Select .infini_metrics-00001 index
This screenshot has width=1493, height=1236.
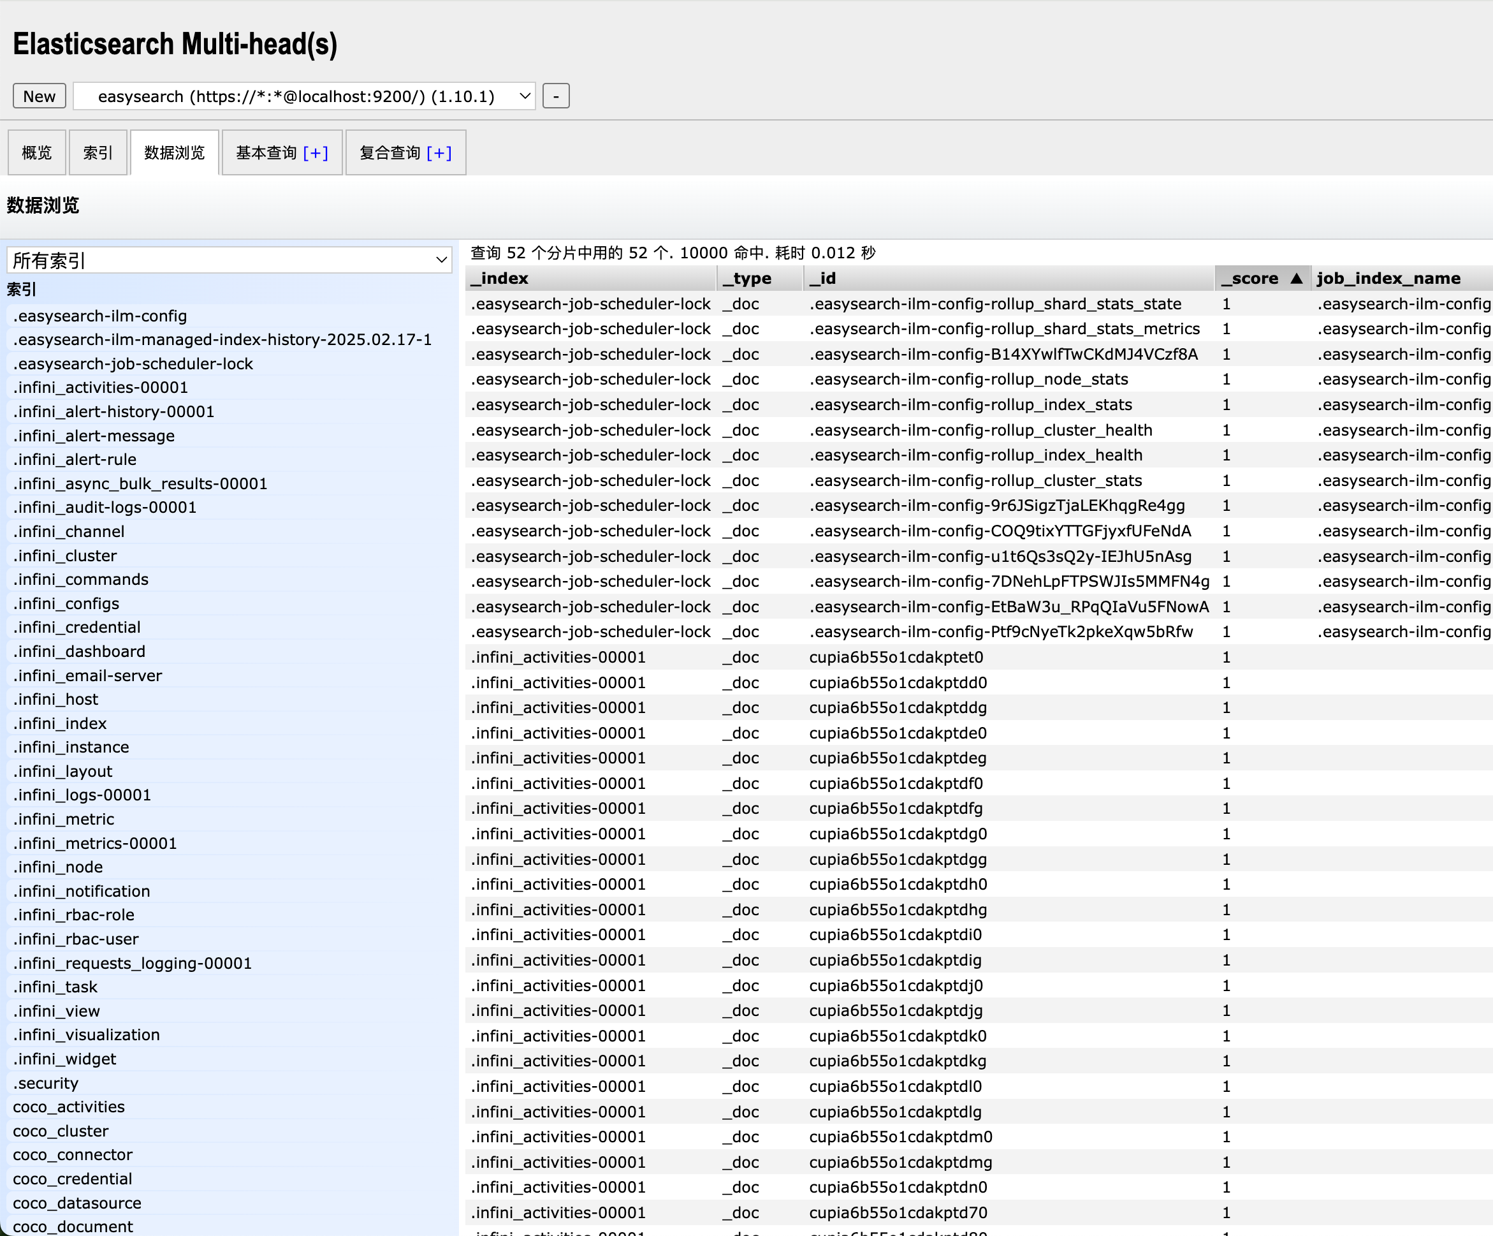[229, 843]
